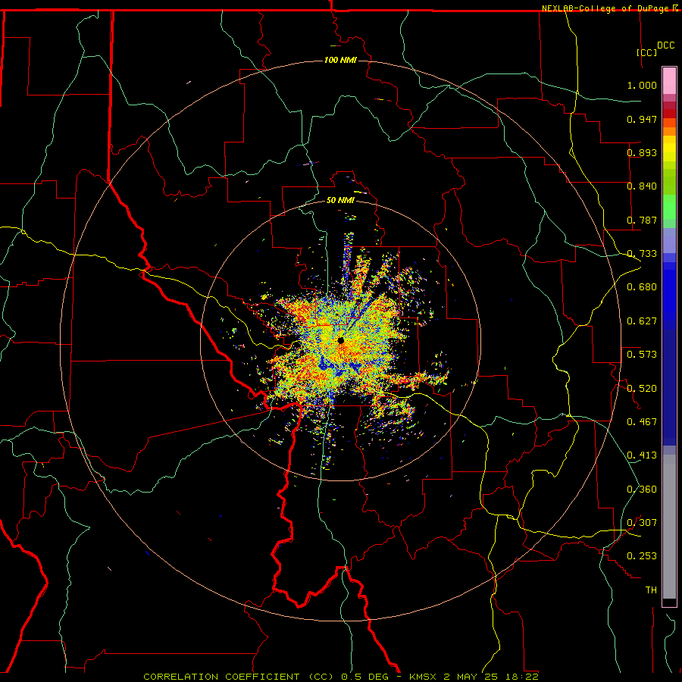Select the 0.573 scale value
Screen dimensions: 682x682
click(x=642, y=355)
